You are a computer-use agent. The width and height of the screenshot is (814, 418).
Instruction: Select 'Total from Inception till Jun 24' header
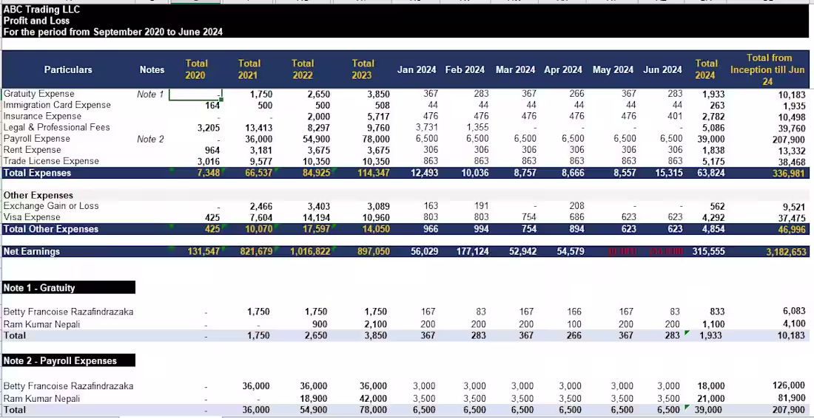769,69
